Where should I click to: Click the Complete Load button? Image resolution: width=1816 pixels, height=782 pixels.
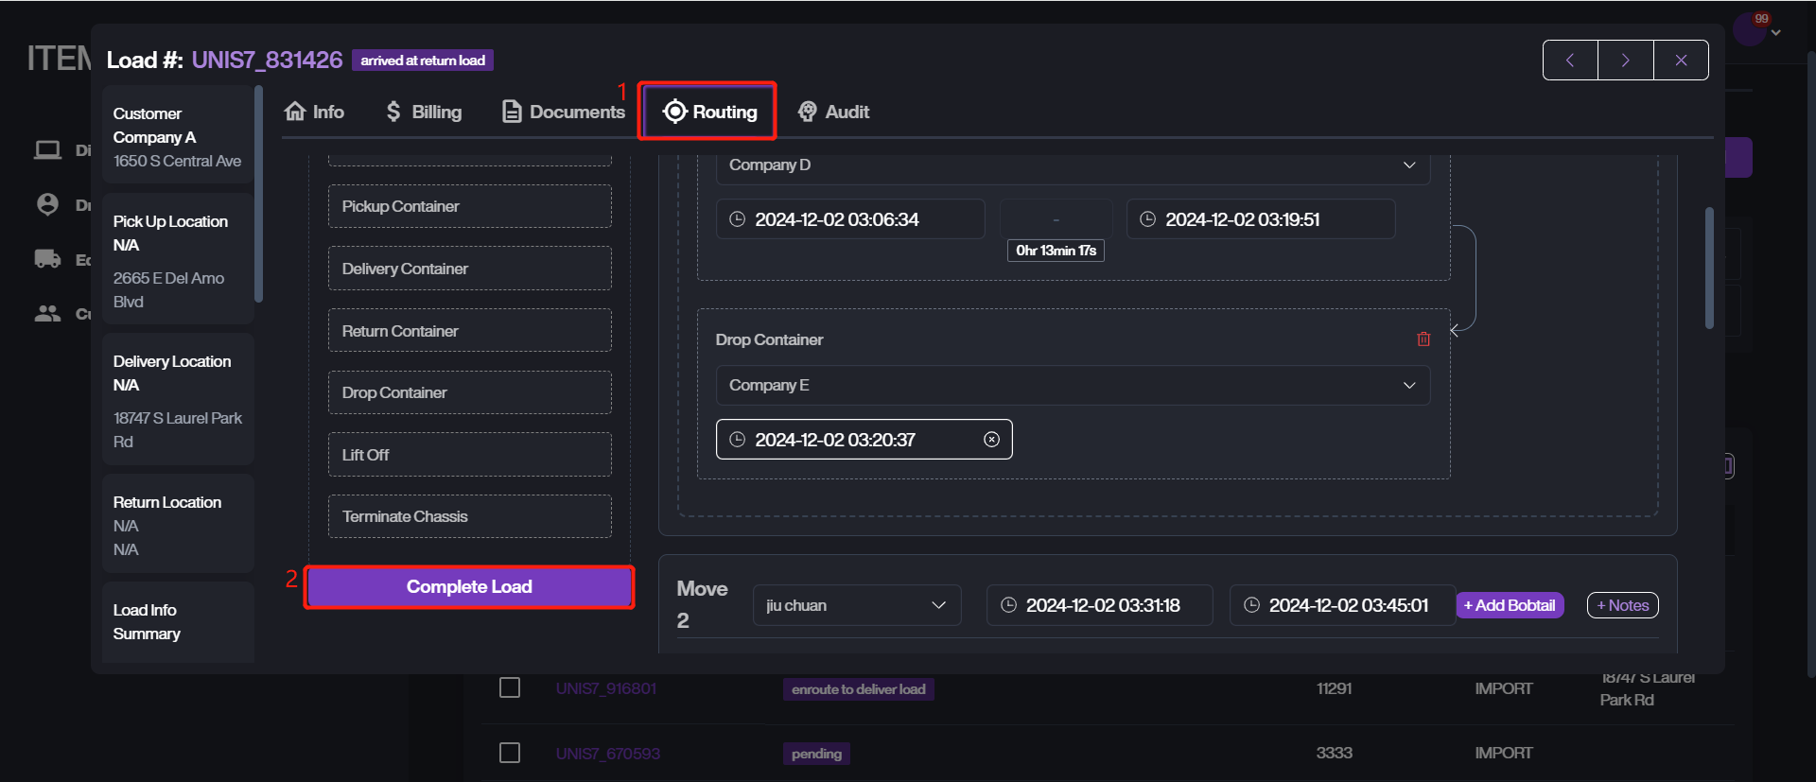pos(469,587)
